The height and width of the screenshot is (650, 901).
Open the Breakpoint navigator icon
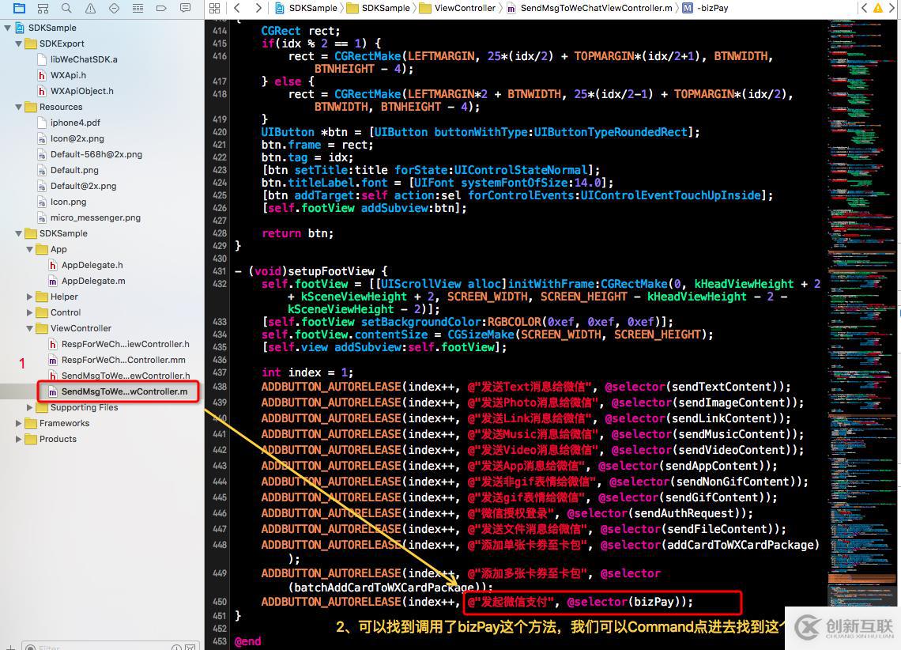point(161,8)
